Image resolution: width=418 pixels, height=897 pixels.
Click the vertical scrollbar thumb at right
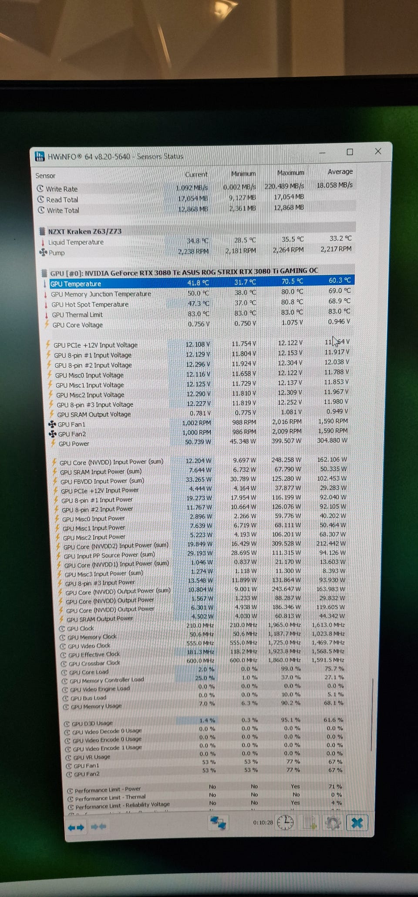(x=372, y=715)
